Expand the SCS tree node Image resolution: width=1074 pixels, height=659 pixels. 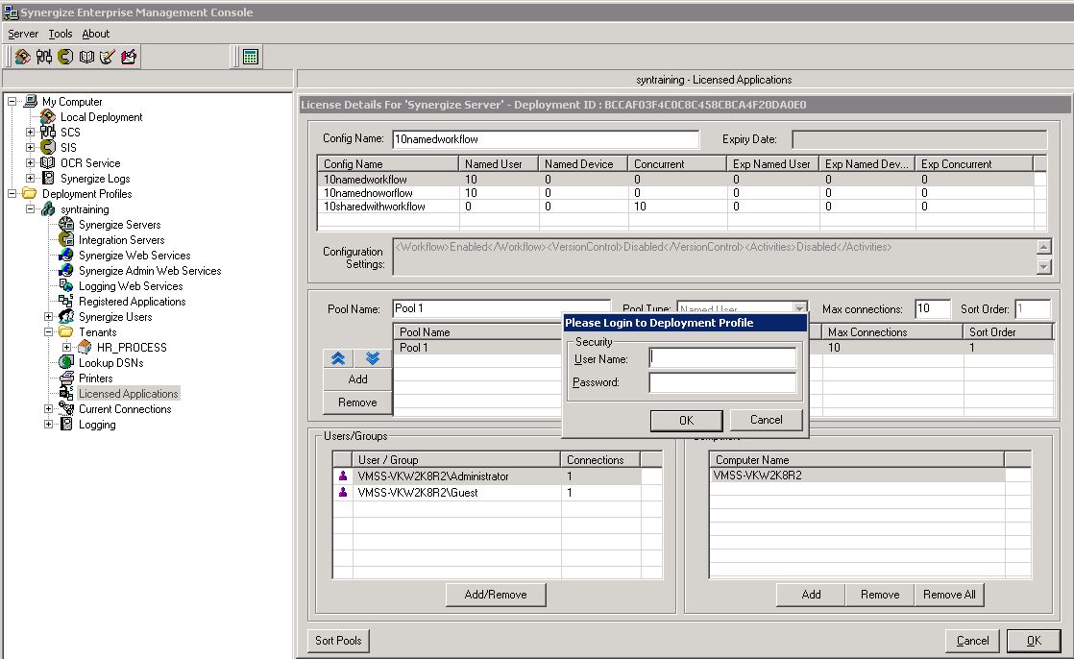pos(30,133)
